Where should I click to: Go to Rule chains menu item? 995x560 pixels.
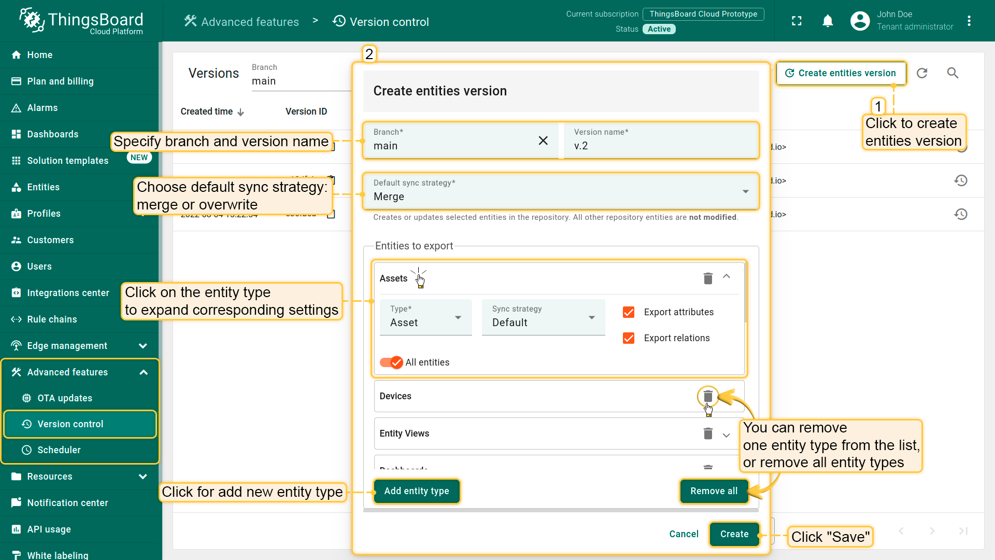tap(52, 319)
